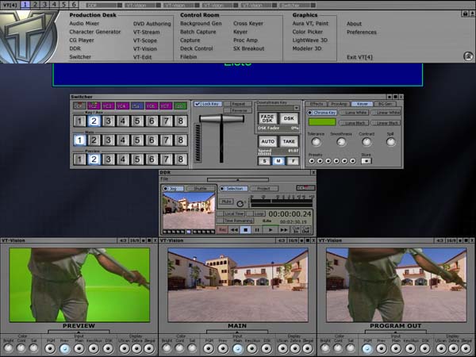This screenshot has height=357, width=476.
Task: Click the fast forward button in the DDR
Action: pos(284,230)
